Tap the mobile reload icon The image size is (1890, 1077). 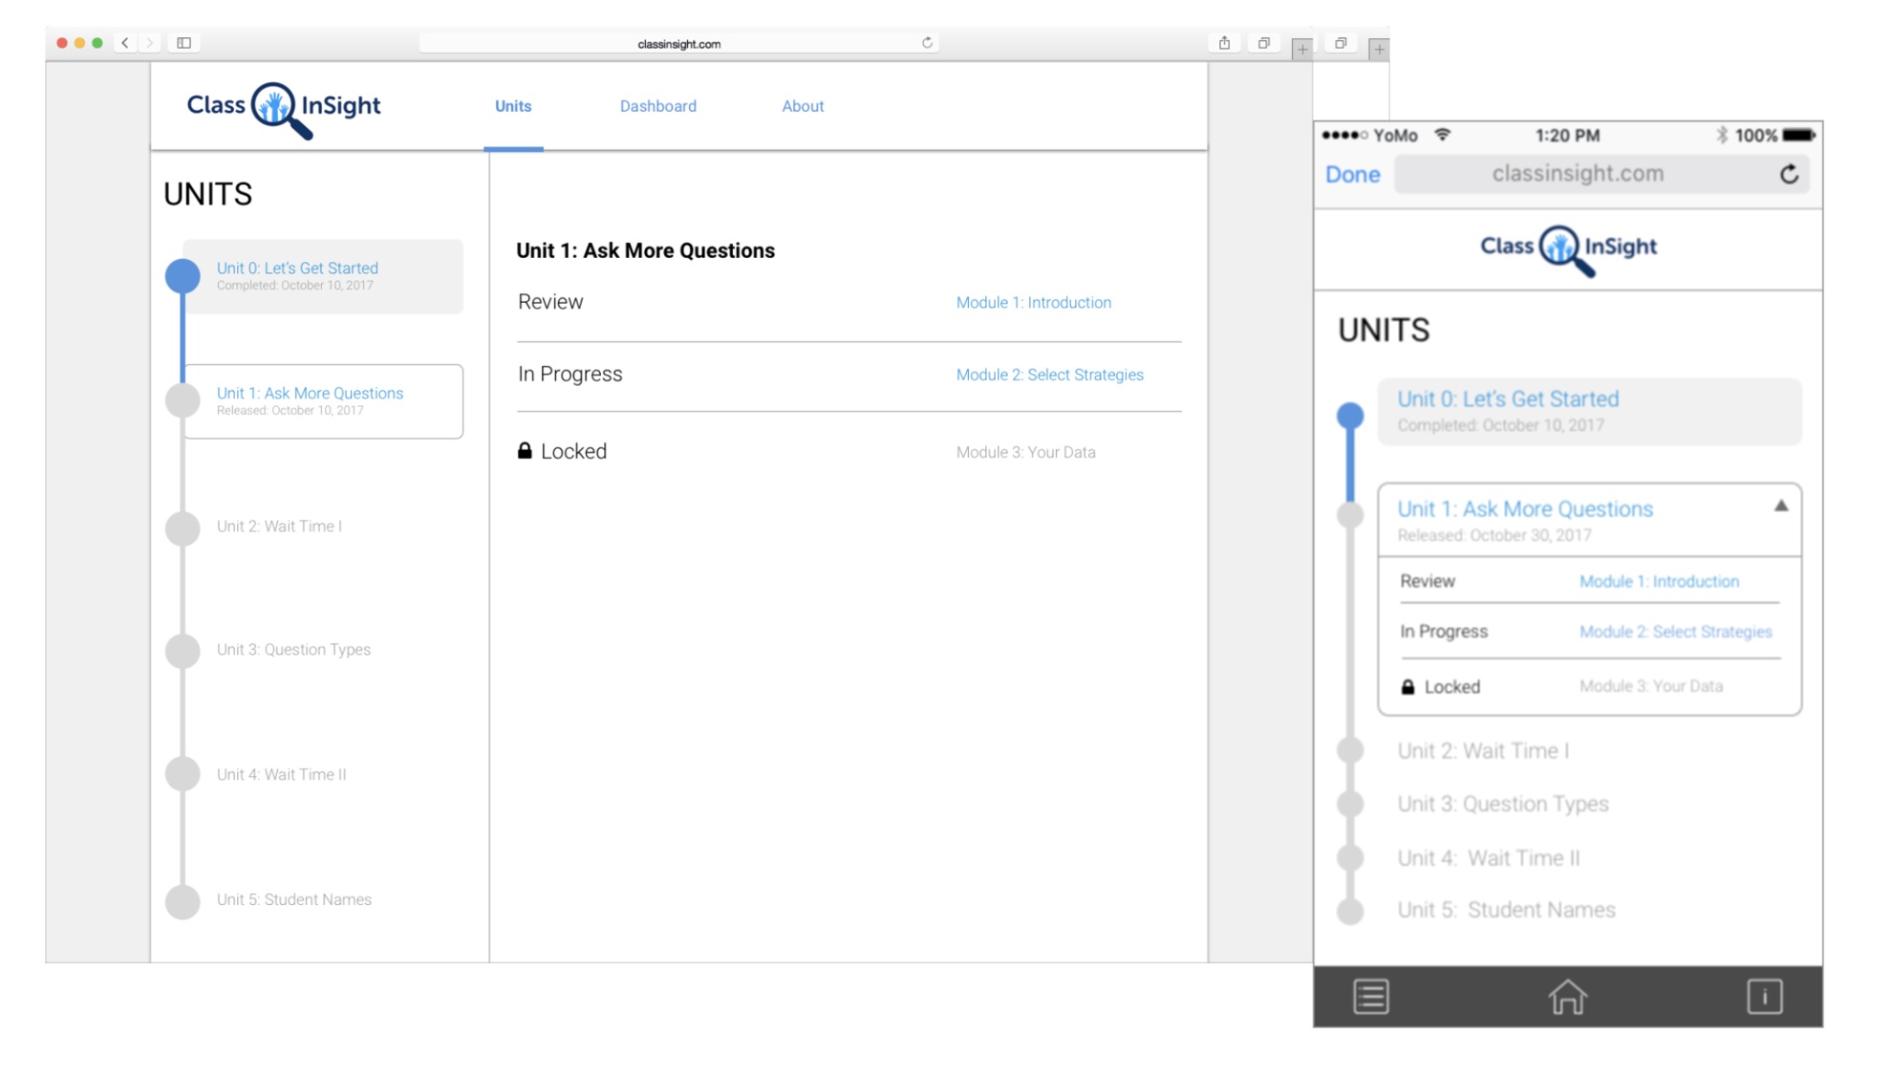[1790, 174]
